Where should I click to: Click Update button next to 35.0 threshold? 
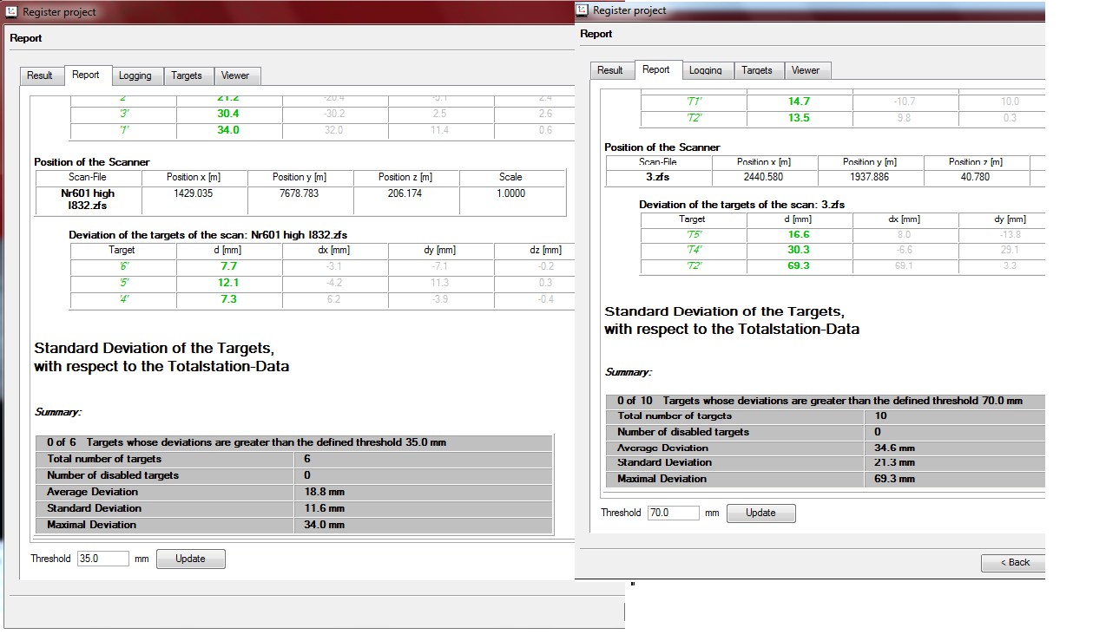[191, 559]
